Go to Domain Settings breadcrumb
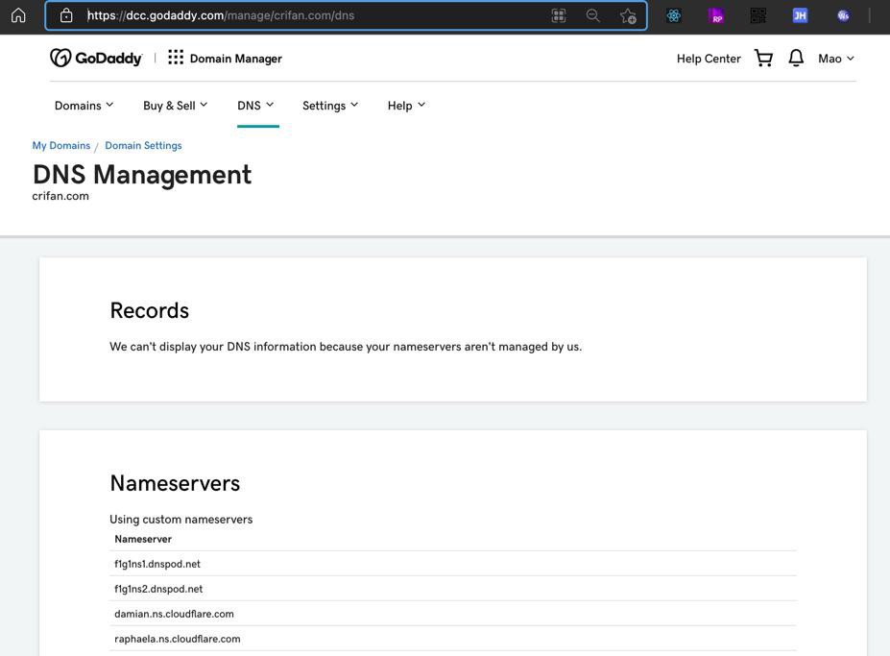Image resolution: width=890 pixels, height=656 pixels. coord(143,145)
